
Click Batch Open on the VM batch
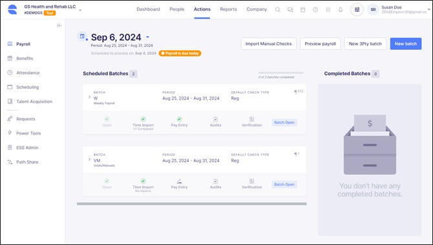point(284,184)
